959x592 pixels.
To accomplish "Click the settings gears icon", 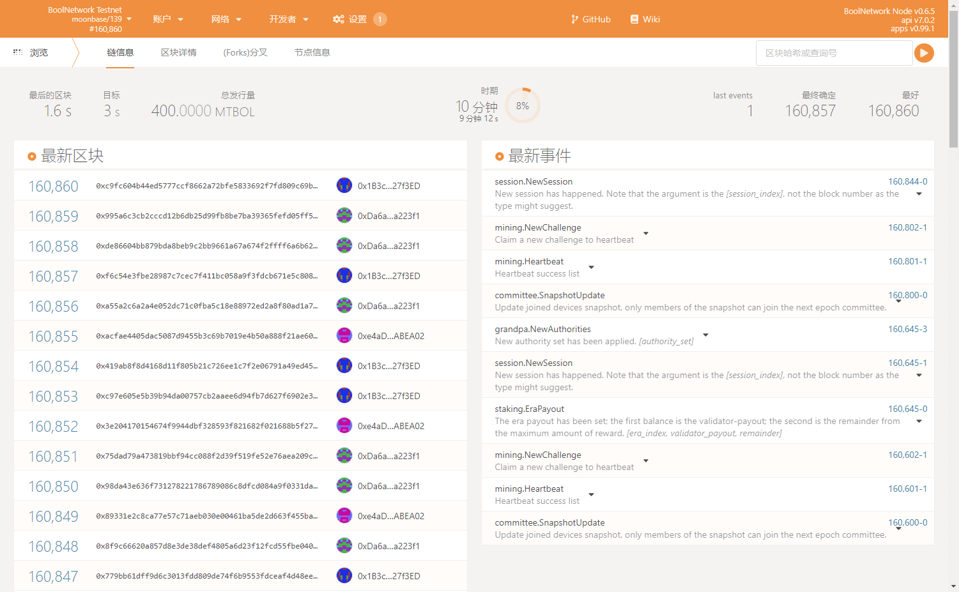I will click(x=339, y=19).
